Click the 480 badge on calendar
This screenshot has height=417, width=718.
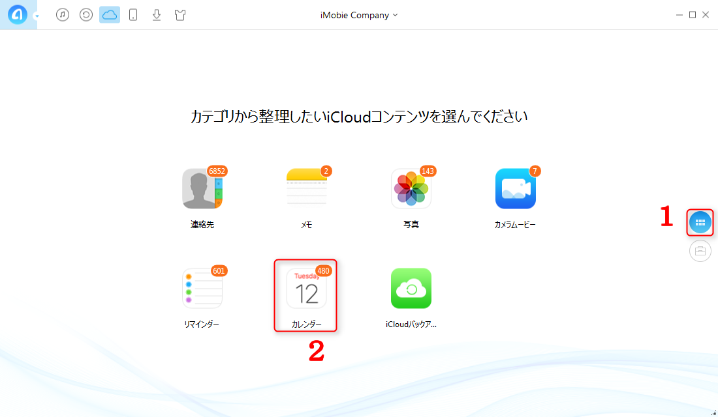point(323,270)
